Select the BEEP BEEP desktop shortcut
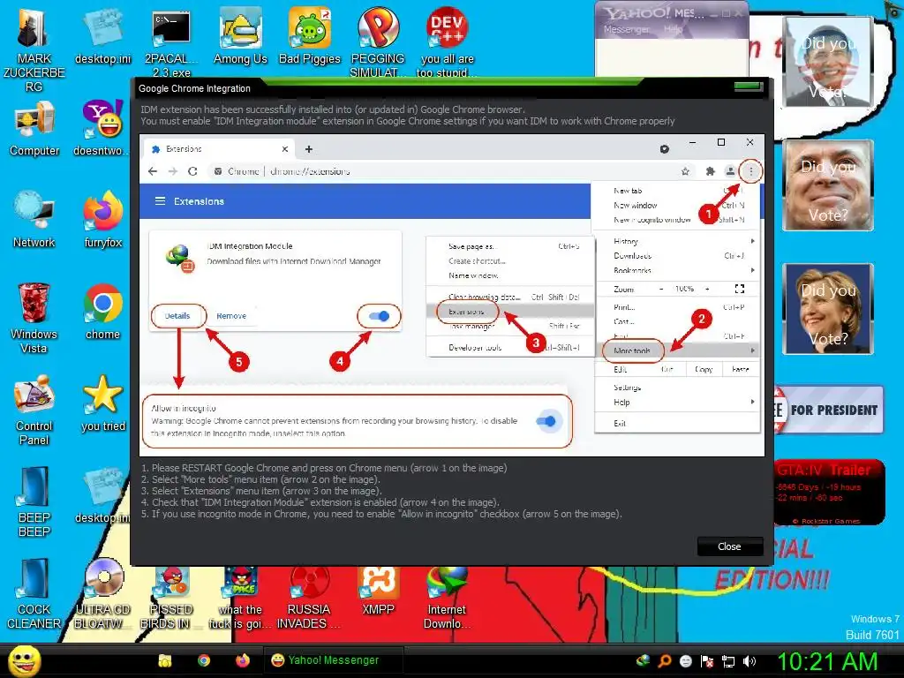The height and width of the screenshot is (678, 904). (34, 501)
